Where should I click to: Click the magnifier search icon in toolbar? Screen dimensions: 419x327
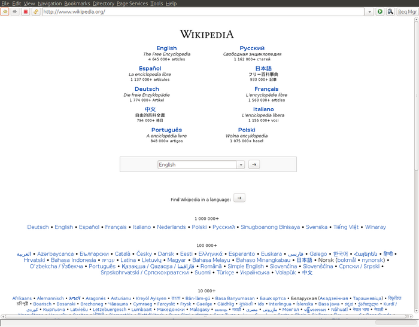point(390,11)
